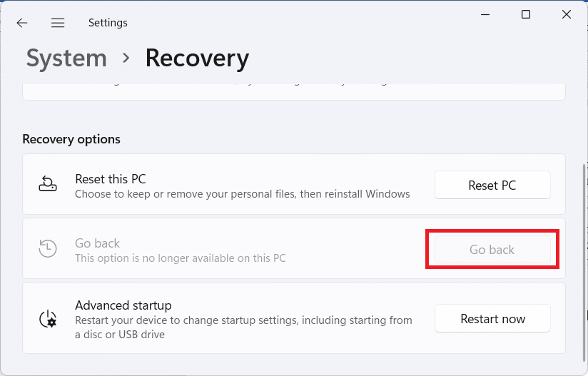Click the Advanced startup power-gear icon
The width and height of the screenshot is (588, 376).
[47, 318]
